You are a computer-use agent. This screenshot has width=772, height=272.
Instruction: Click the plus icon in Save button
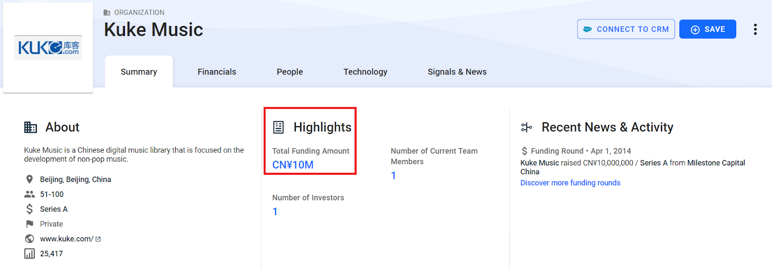click(x=695, y=30)
